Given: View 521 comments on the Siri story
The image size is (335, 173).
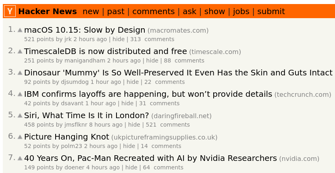Looking at the screenshot, I should [168, 125].
